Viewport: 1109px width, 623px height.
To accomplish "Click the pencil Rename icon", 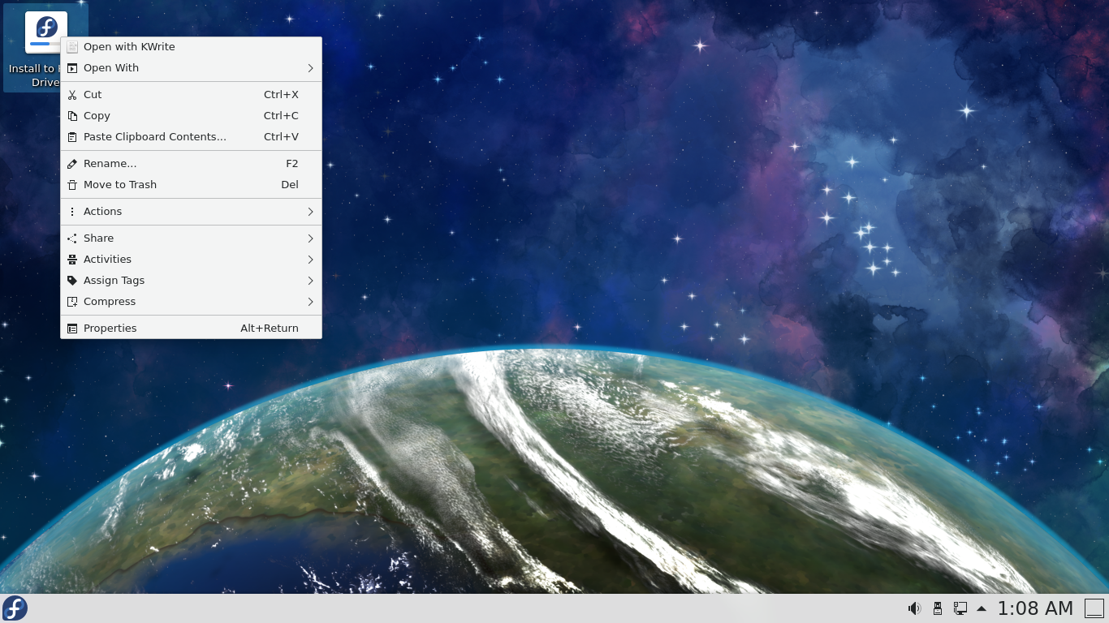I will (x=72, y=164).
